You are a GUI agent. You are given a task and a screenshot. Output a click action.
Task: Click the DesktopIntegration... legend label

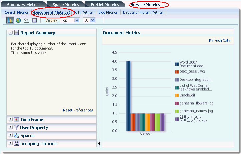(196, 79)
